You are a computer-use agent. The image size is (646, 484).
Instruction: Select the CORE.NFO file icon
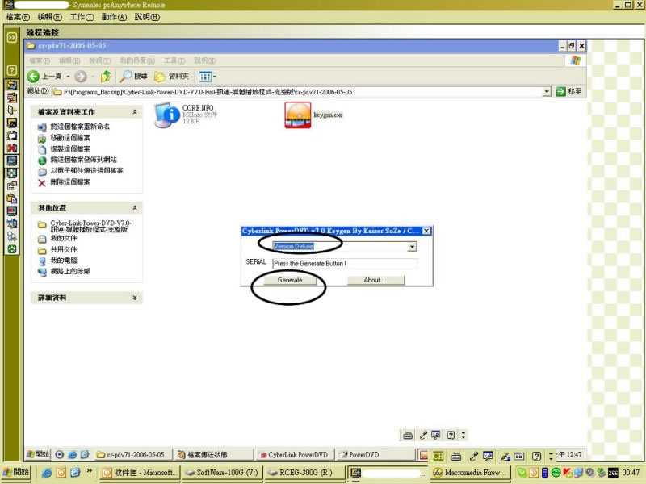pos(167,115)
